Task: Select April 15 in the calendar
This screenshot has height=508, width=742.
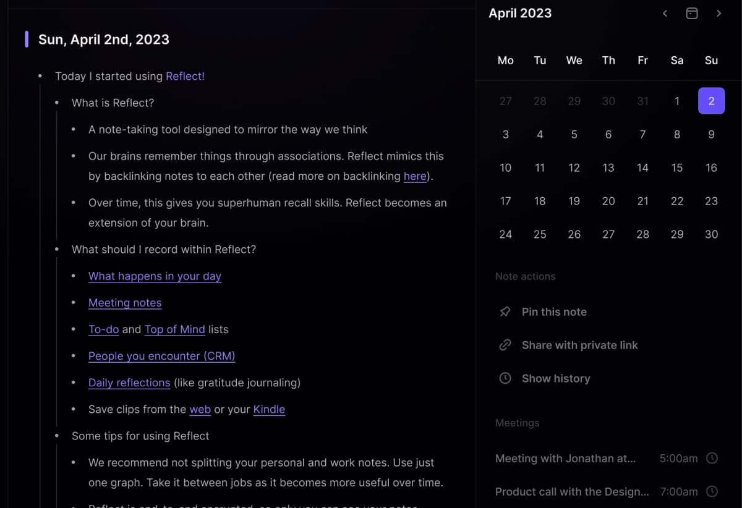Action: click(677, 167)
